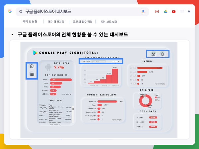Open the YouTube icon
The height and width of the screenshot is (149, 199).
174,12
